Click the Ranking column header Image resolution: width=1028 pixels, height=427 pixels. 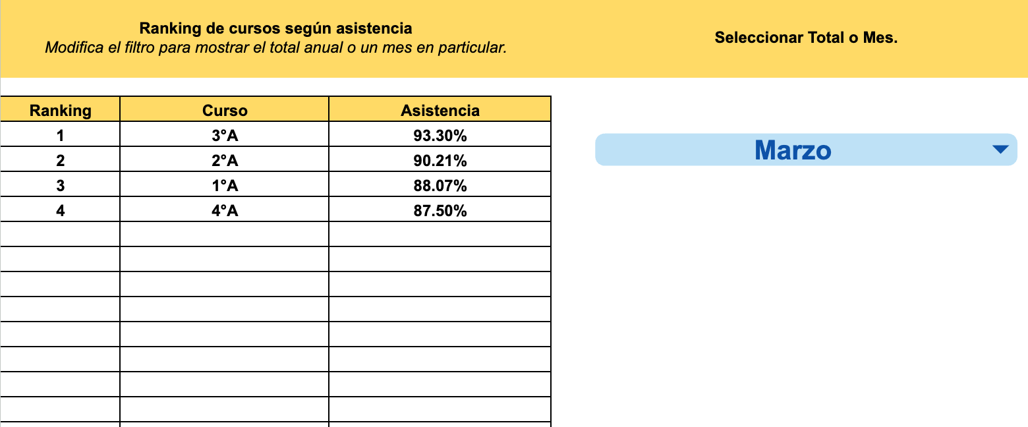(x=61, y=110)
